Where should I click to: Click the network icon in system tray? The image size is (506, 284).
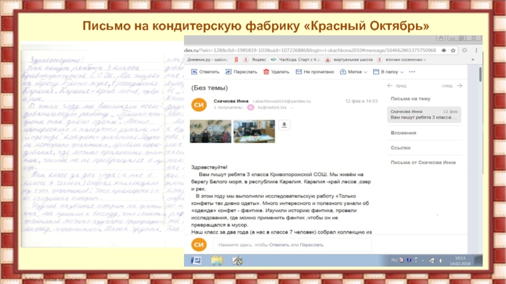click(x=432, y=261)
